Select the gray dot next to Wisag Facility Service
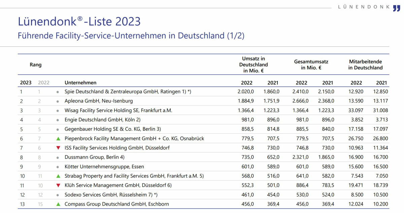The image size is (404, 213). tap(58, 111)
